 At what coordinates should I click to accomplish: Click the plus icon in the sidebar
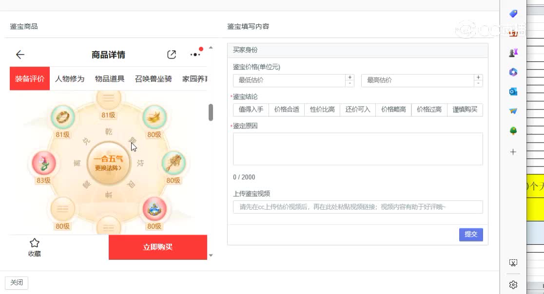pos(513,151)
